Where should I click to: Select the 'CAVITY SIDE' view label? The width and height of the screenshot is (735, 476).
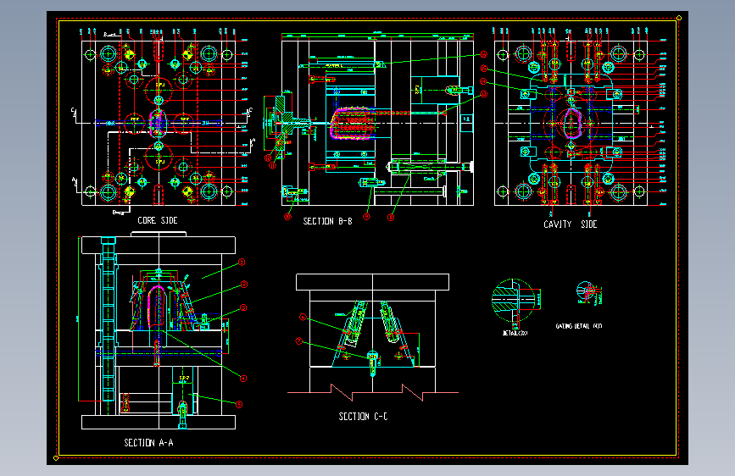tap(570, 224)
